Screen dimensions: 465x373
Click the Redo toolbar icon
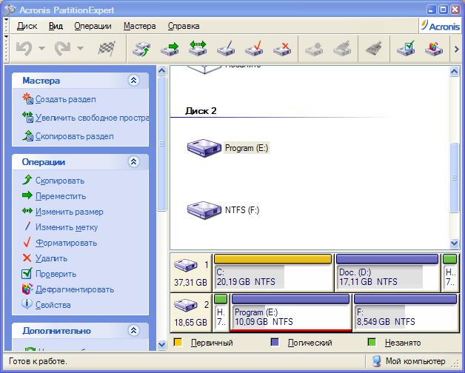point(62,48)
